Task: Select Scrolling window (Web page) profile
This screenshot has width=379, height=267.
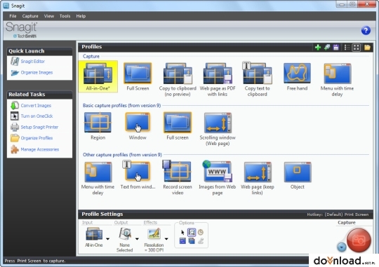Action: 218,129
